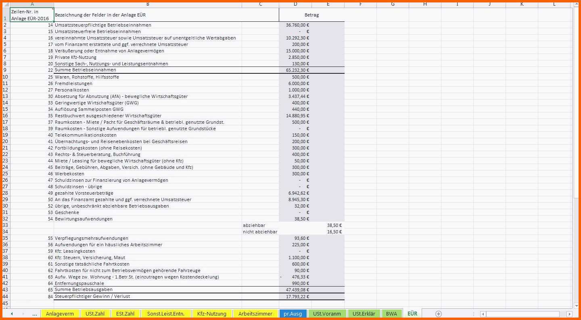
Task: Click the 'Summe Betriebseinnahmen' cell
Action: 148,70
